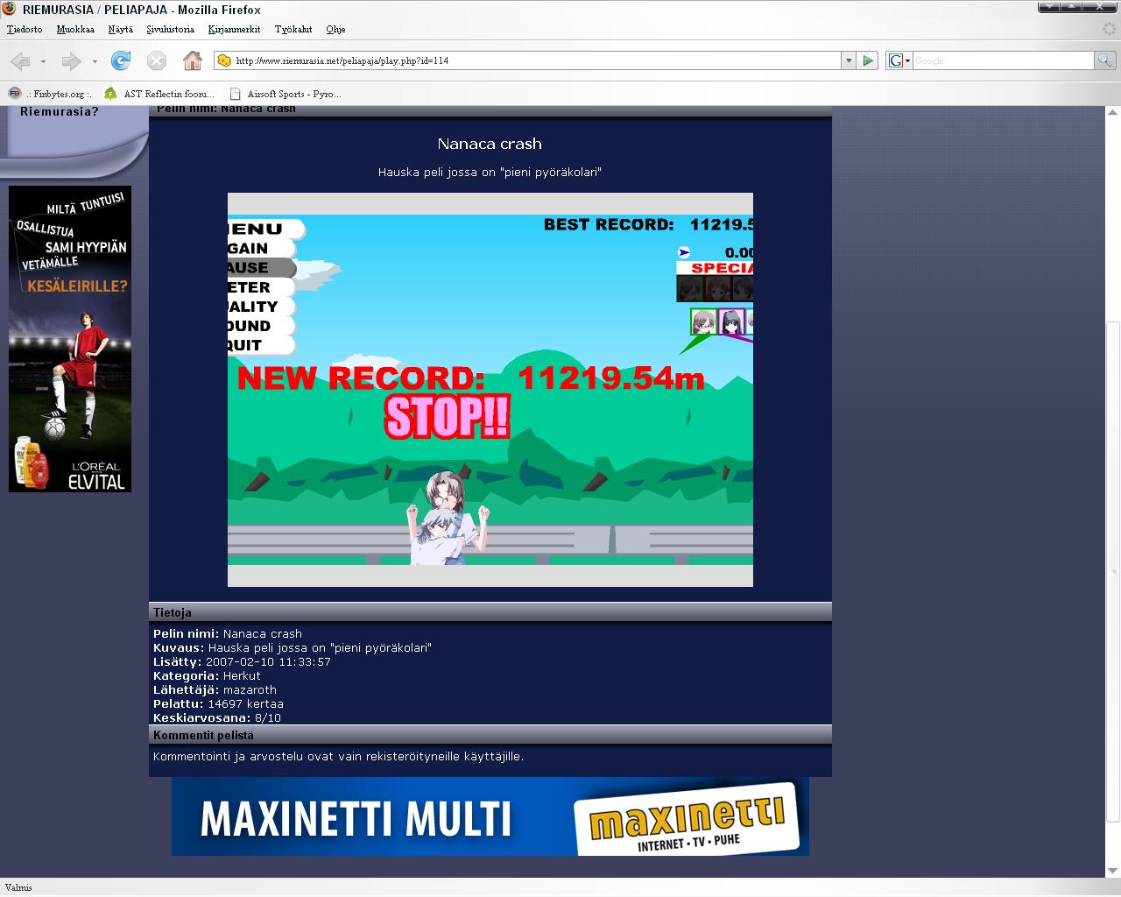Screen dimensions: 1121x897
Task: Click the magnifying glass search button
Action: coord(1104,60)
